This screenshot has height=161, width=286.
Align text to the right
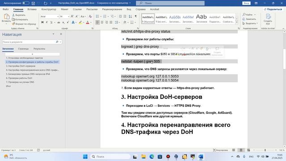[x=106, y=22]
